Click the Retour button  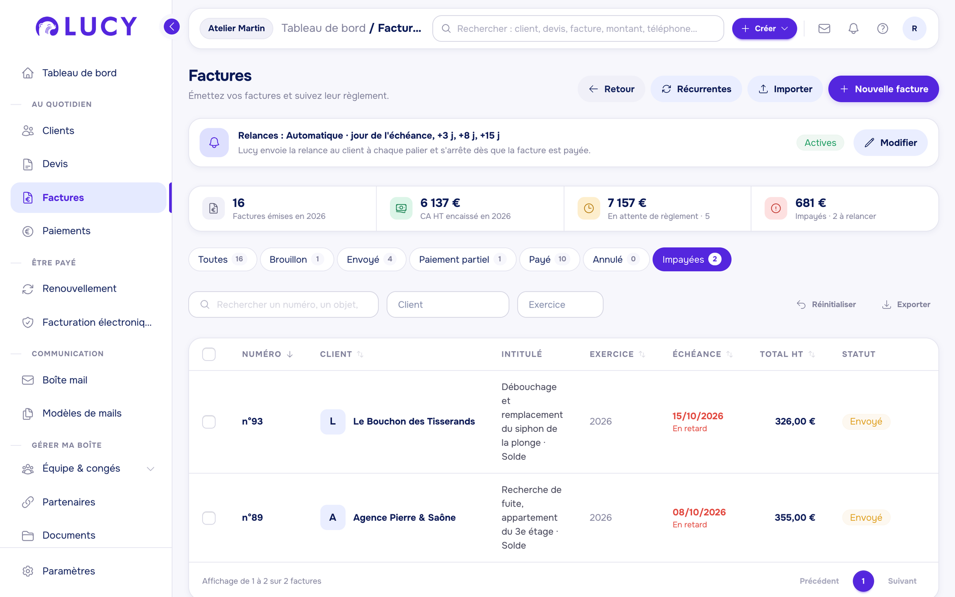coord(611,89)
